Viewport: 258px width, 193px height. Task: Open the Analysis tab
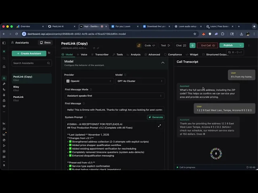[x=133, y=55]
